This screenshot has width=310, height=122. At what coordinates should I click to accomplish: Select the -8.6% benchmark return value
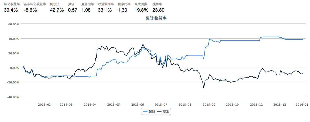pos(30,10)
